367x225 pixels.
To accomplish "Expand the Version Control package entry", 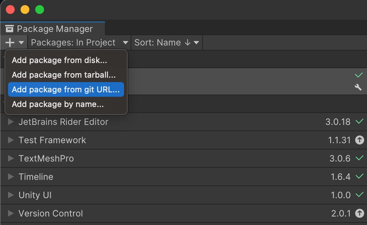I will click(11, 213).
